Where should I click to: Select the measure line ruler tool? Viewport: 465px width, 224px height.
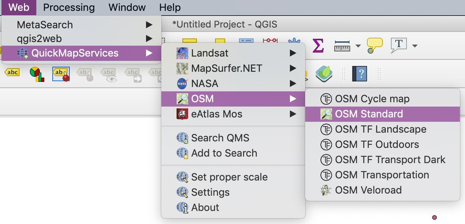[342, 46]
